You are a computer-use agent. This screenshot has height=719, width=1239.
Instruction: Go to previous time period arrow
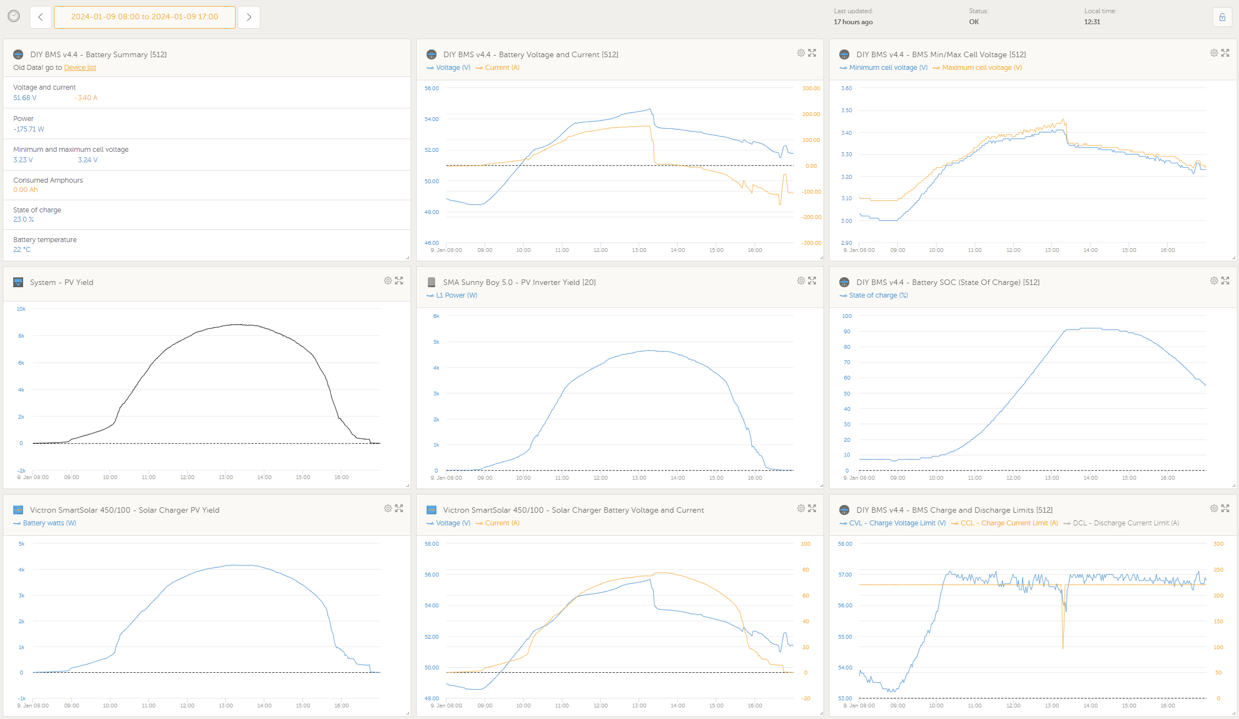point(40,17)
